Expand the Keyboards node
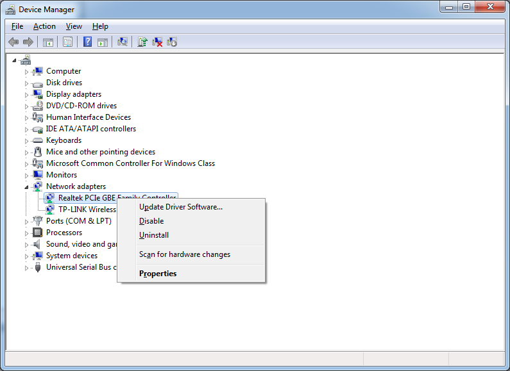This screenshot has width=510, height=371. (27, 141)
